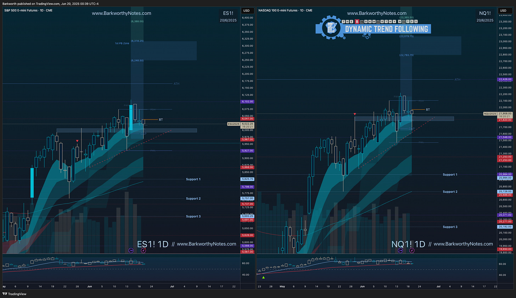Click the red 20,271.00 price tag

pos(505,222)
